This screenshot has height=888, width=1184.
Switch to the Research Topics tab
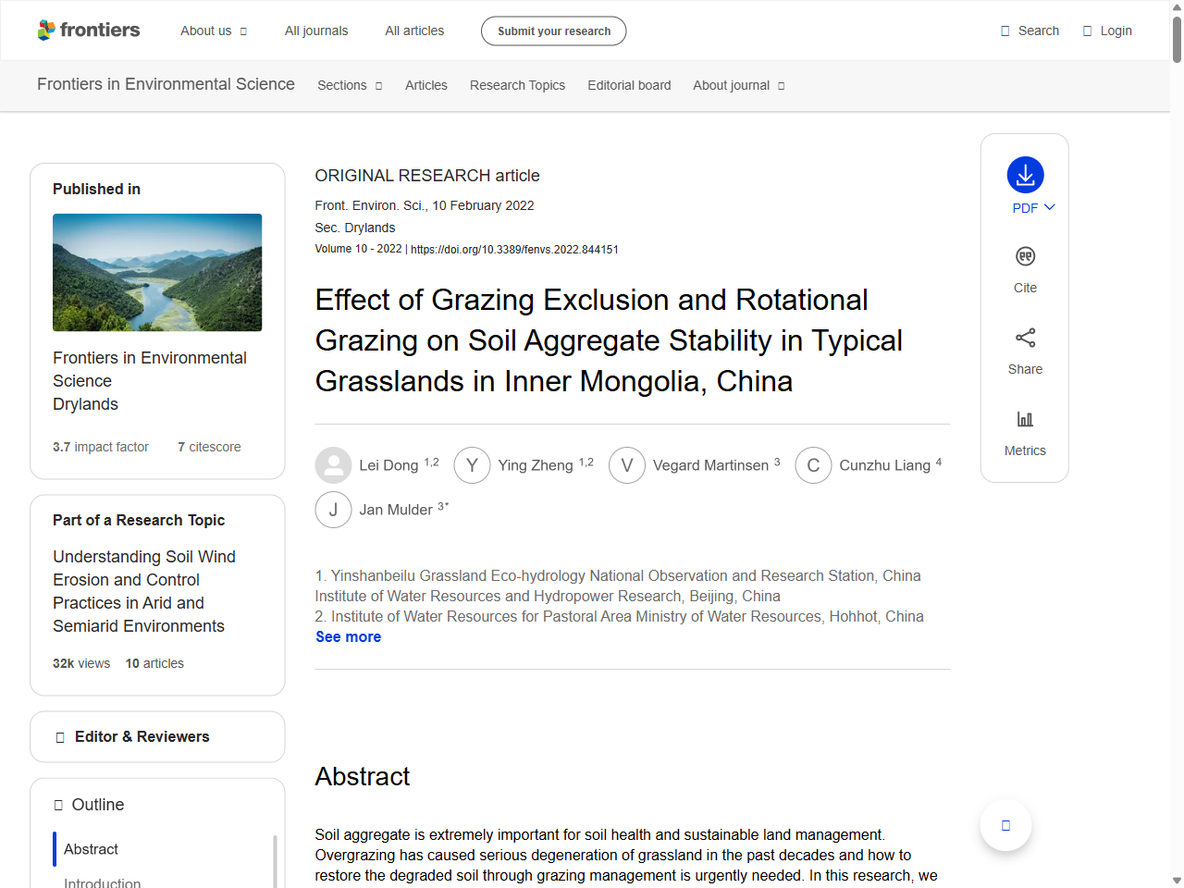click(x=517, y=85)
